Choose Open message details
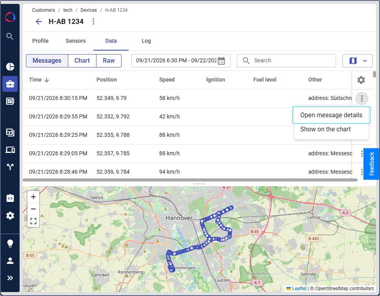 pyautogui.click(x=331, y=115)
